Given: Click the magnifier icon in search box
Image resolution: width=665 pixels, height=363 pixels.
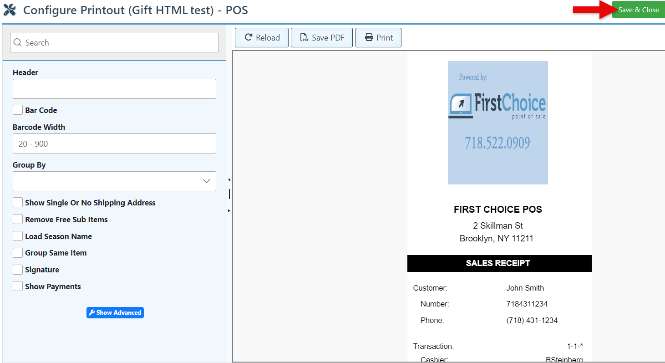Looking at the screenshot, I should pyautogui.click(x=18, y=43).
